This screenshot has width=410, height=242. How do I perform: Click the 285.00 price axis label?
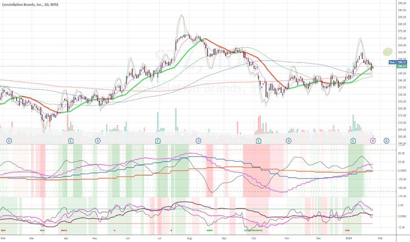point(402,17)
